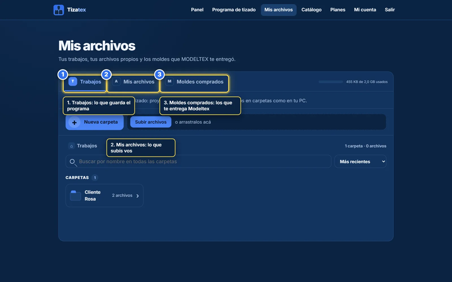Create a Nueva carpeta
Screen dimensions: 452x282
click(95, 122)
